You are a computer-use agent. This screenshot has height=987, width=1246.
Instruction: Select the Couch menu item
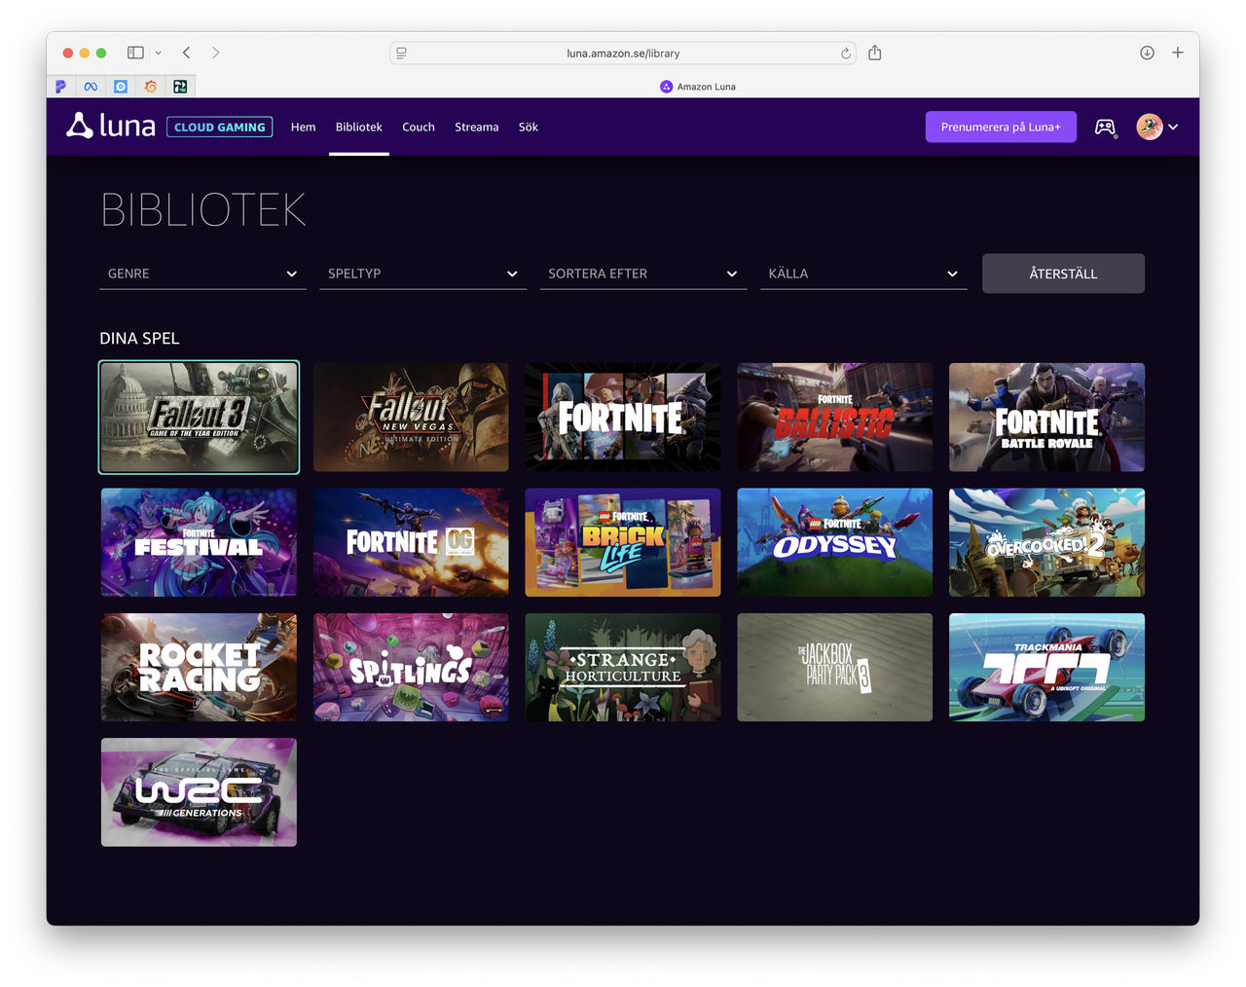(418, 128)
